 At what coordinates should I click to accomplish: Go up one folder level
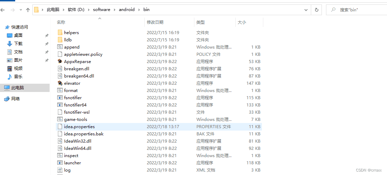pos(28,10)
